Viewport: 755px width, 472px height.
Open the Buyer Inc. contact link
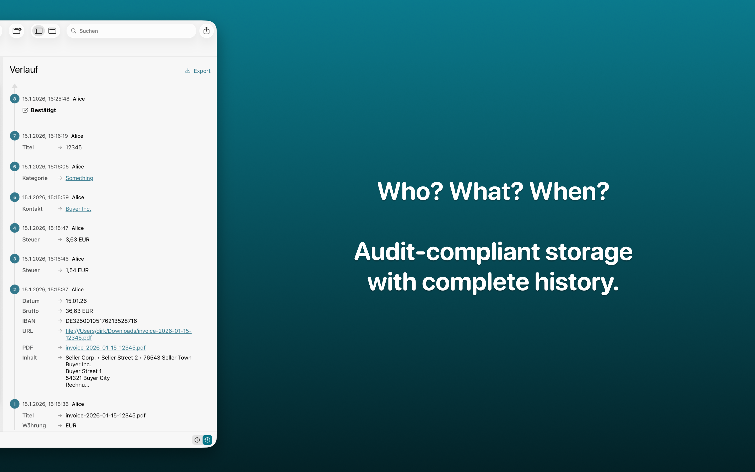point(78,209)
